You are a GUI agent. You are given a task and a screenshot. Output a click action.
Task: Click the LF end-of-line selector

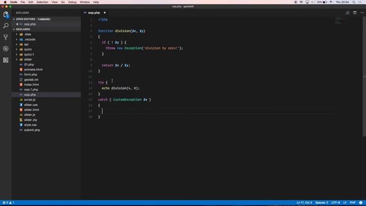tap(345, 203)
